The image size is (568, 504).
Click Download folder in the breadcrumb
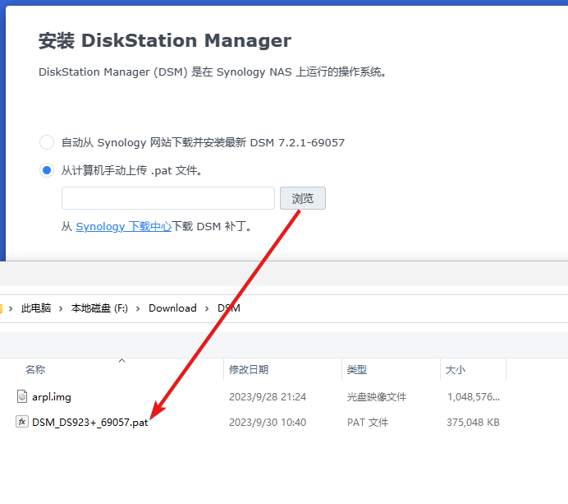point(172,308)
